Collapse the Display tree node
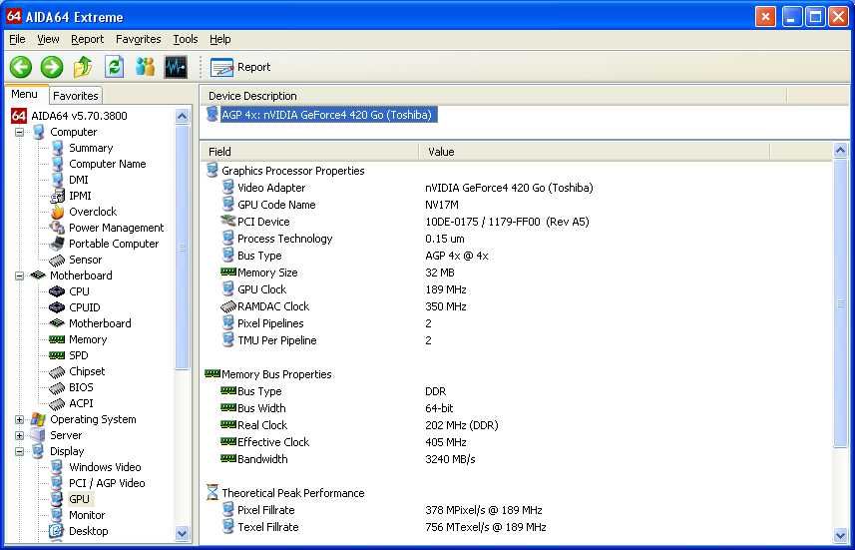Viewport: 855px width, 550px height. click(x=20, y=451)
